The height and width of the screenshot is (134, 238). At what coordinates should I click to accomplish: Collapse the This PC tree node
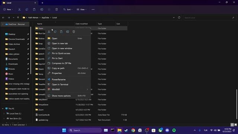(x=3, y=109)
